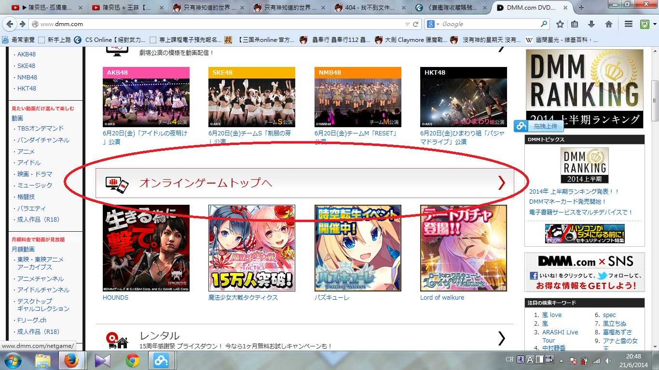Open the 三国杀online bookmark
This screenshot has width=659, height=370.
pyautogui.click(x=259, y=40)
